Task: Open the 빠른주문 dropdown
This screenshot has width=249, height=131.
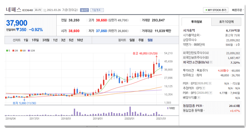Action: (x=238, y=10)
